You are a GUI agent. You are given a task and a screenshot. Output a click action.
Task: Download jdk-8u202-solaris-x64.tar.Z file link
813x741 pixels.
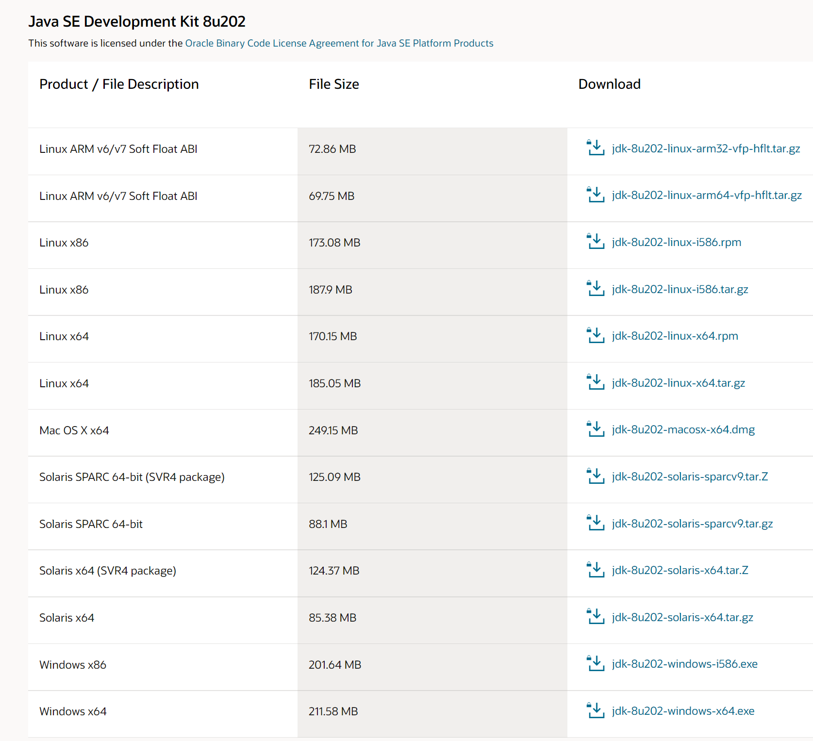pos(680,570)
